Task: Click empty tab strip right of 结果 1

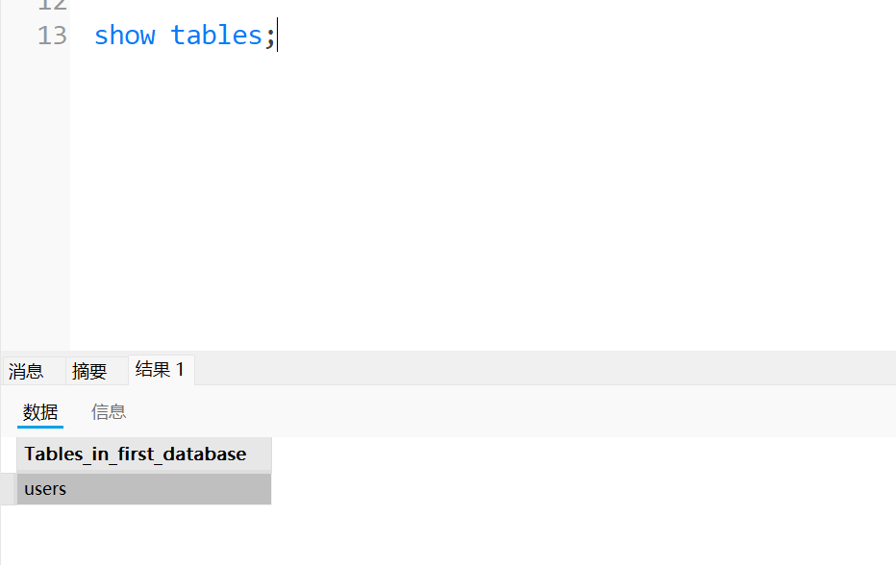Action: pos(538,369)
